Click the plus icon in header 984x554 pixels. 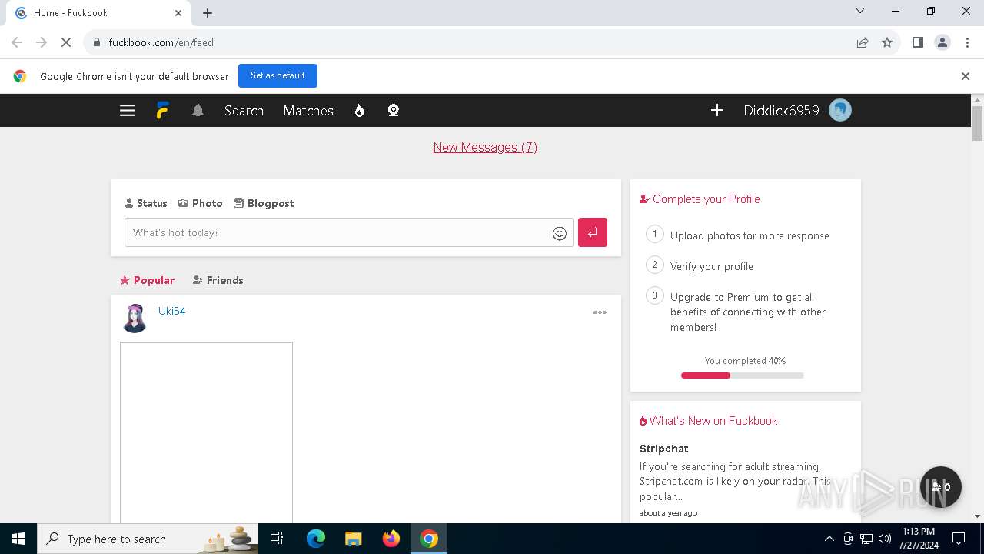tap(717, 111)
